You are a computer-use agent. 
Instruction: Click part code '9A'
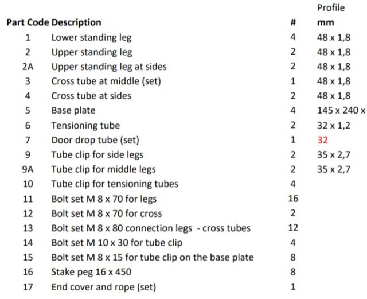point(28,169)
